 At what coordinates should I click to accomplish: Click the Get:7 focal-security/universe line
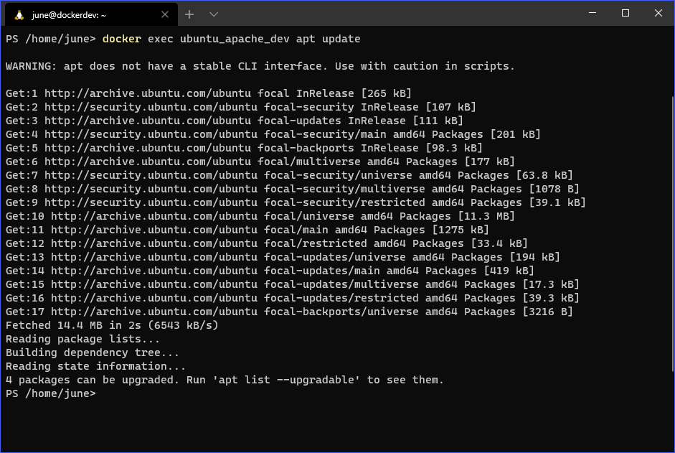click(289, 175)
